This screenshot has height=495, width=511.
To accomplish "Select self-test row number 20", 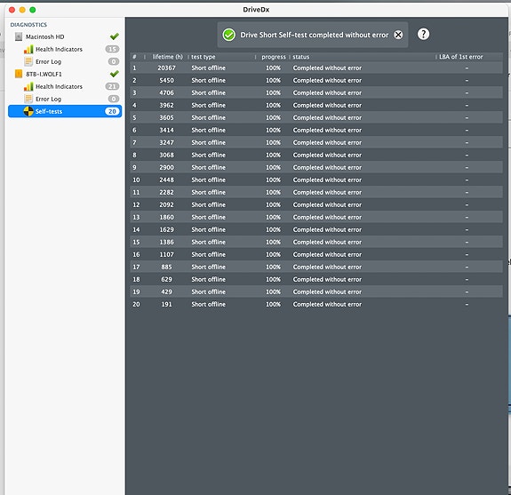I will [x=316, y=304].
